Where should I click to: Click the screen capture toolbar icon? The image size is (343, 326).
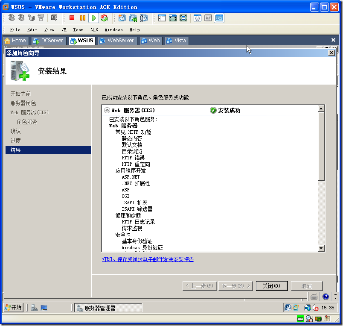tap(54, 18)
